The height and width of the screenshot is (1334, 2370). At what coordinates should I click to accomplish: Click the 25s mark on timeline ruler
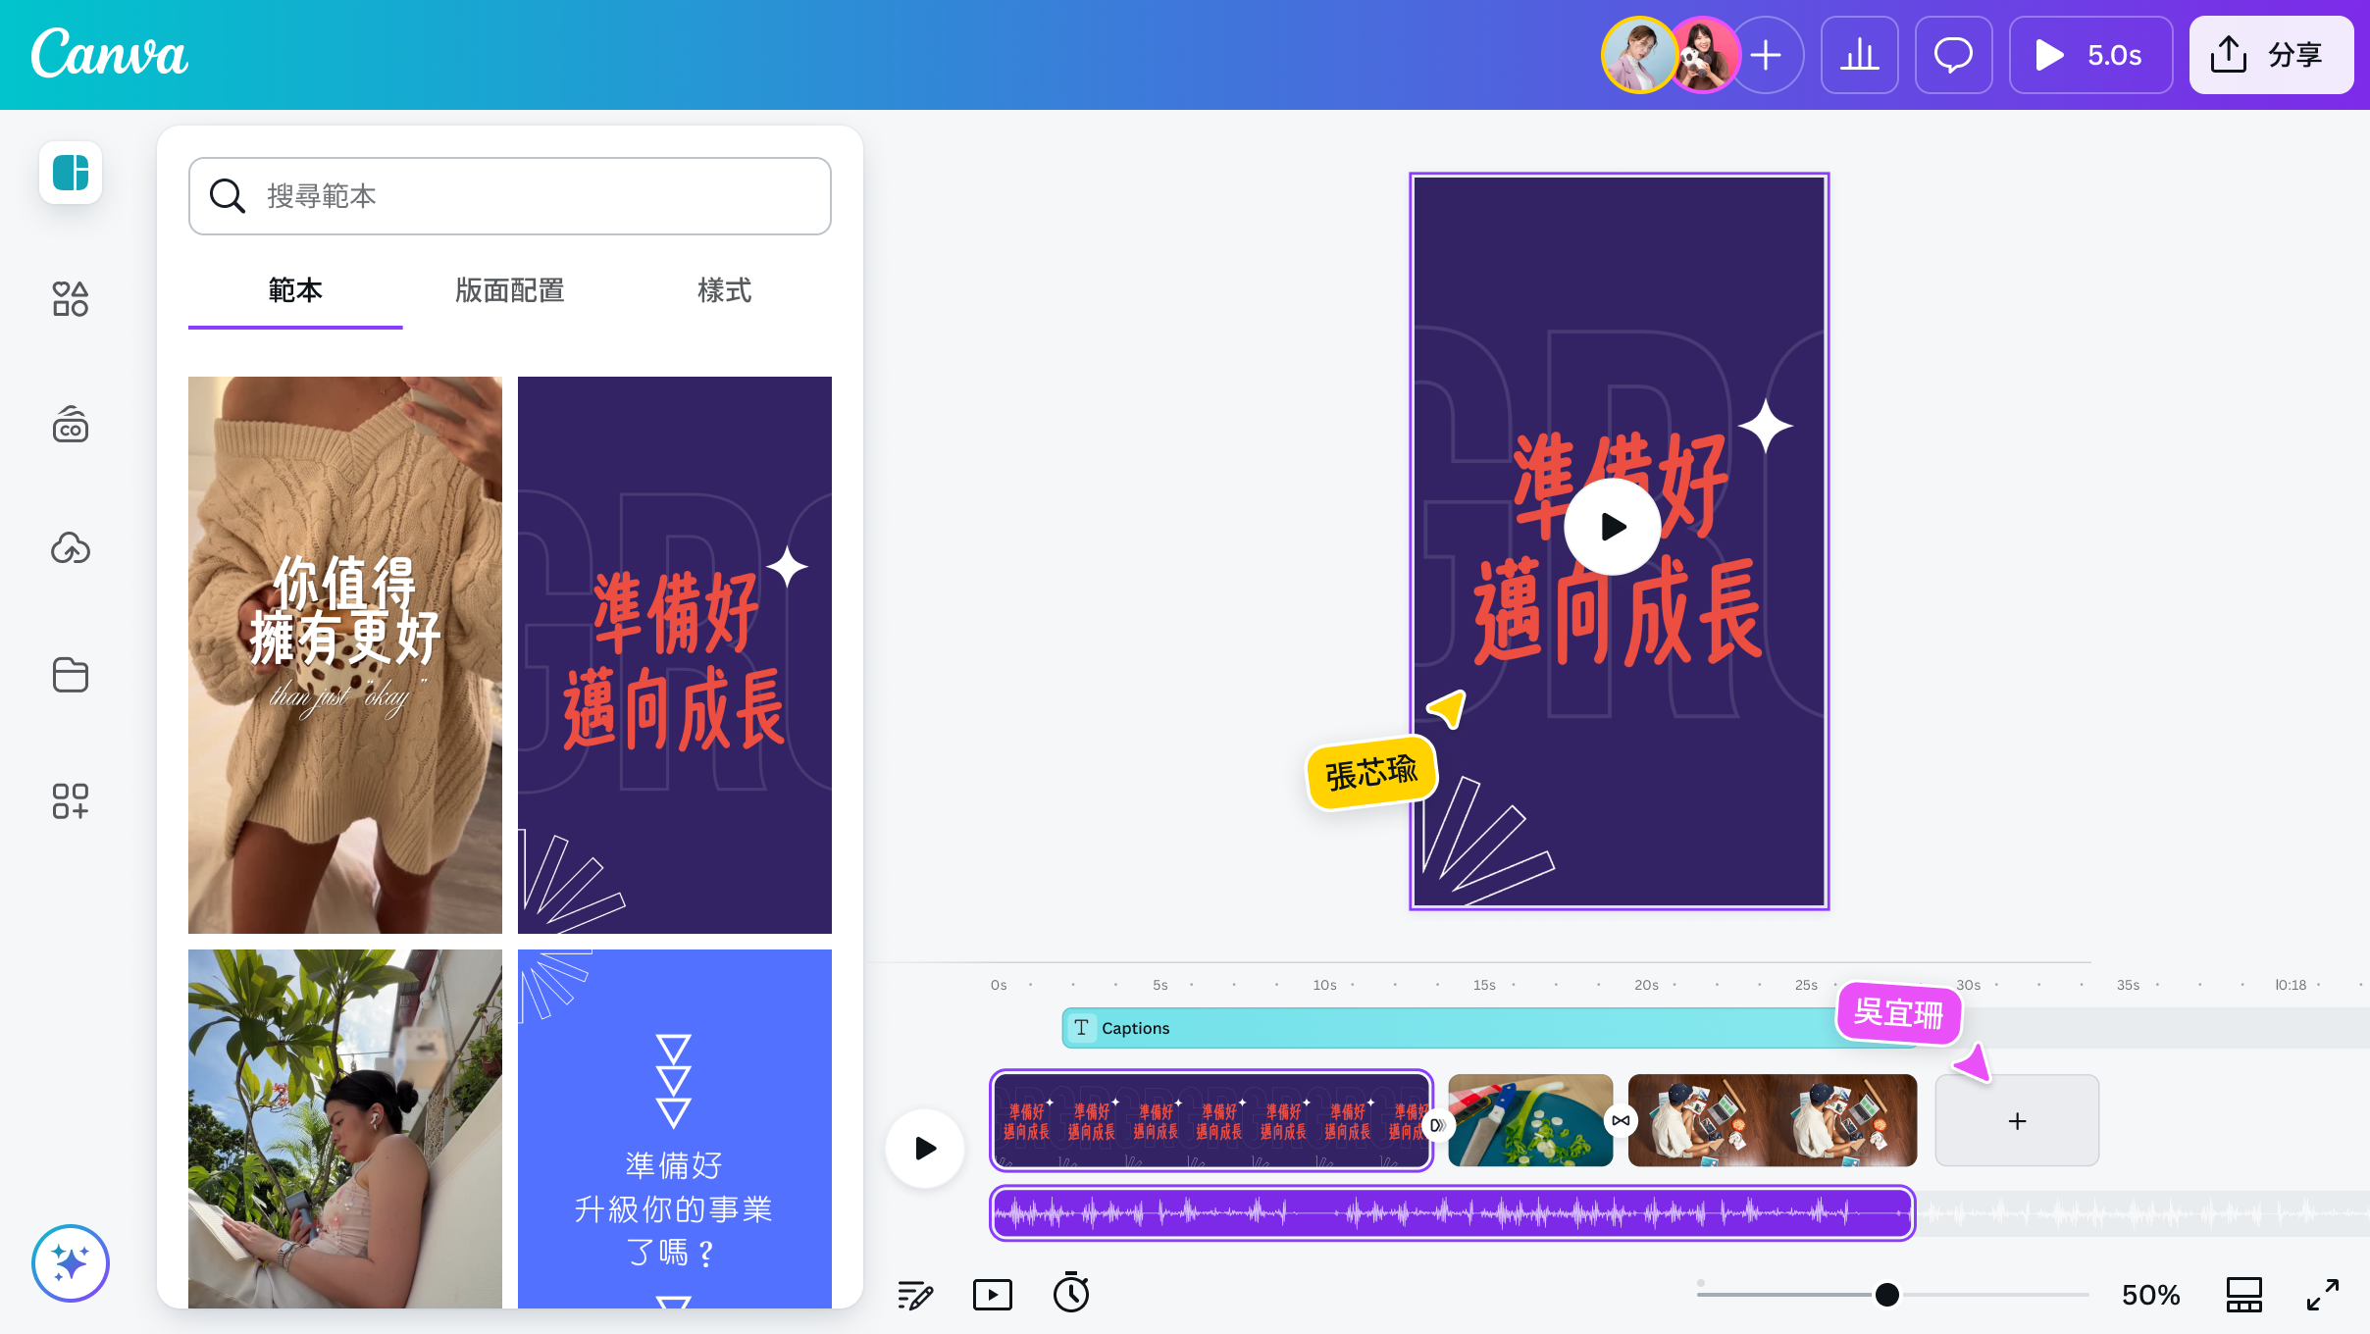click(x=1806, y=985)
